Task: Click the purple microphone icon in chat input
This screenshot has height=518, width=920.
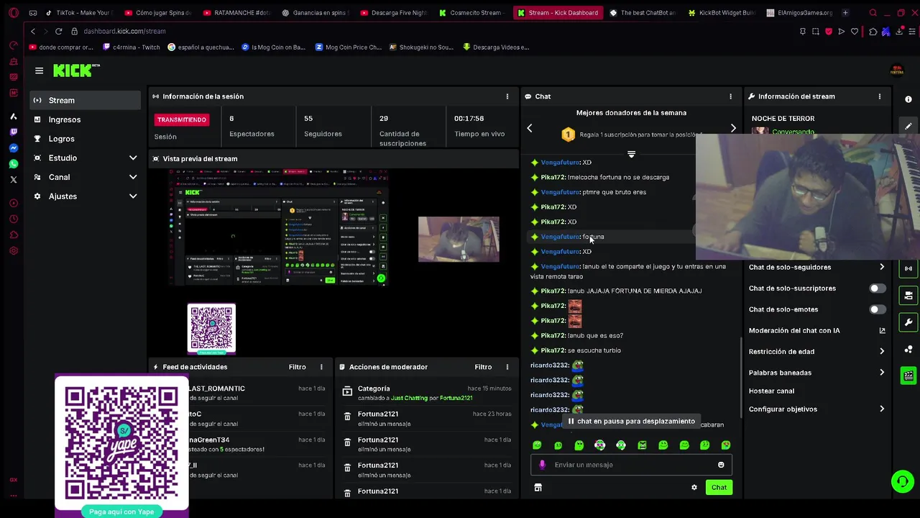Action: click(543, 465)
